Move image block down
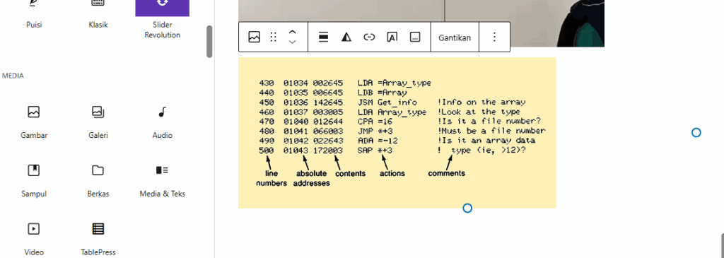Viewport: 724px width, 258px height. 292,42
